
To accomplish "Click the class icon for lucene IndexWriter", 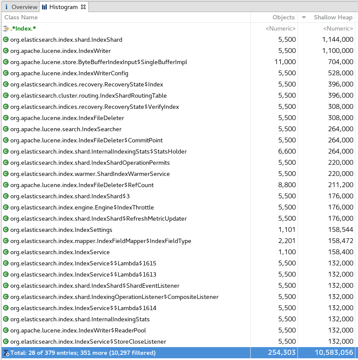I will coord(6,51).
